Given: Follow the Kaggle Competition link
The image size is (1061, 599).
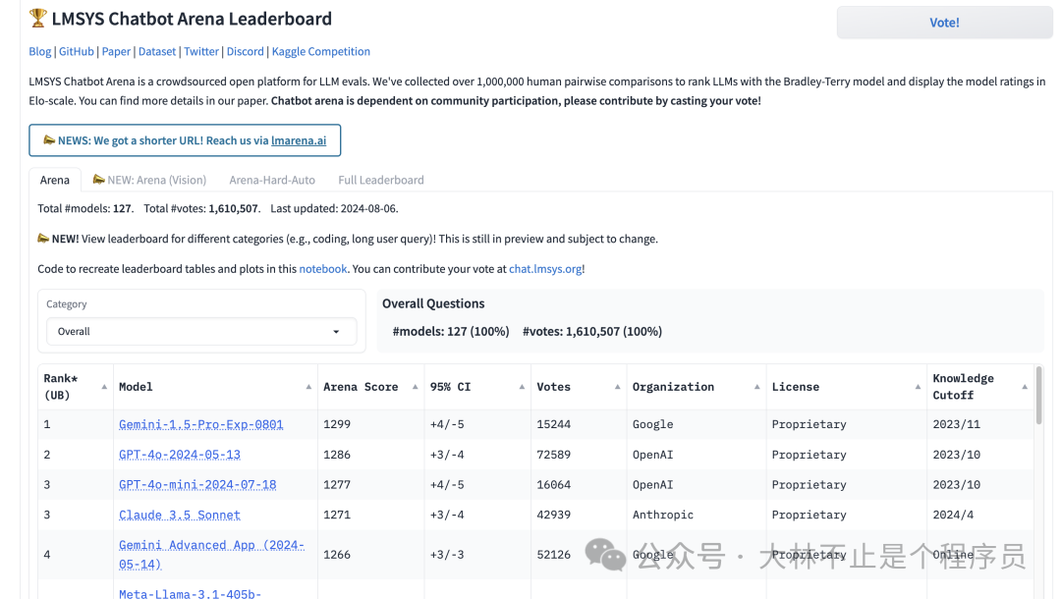Looking at the screenshot, I should [x=321, y=51].
